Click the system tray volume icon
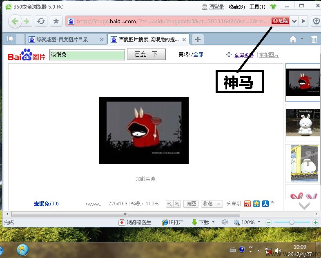The image size is (321, 258). pos(278,251)
